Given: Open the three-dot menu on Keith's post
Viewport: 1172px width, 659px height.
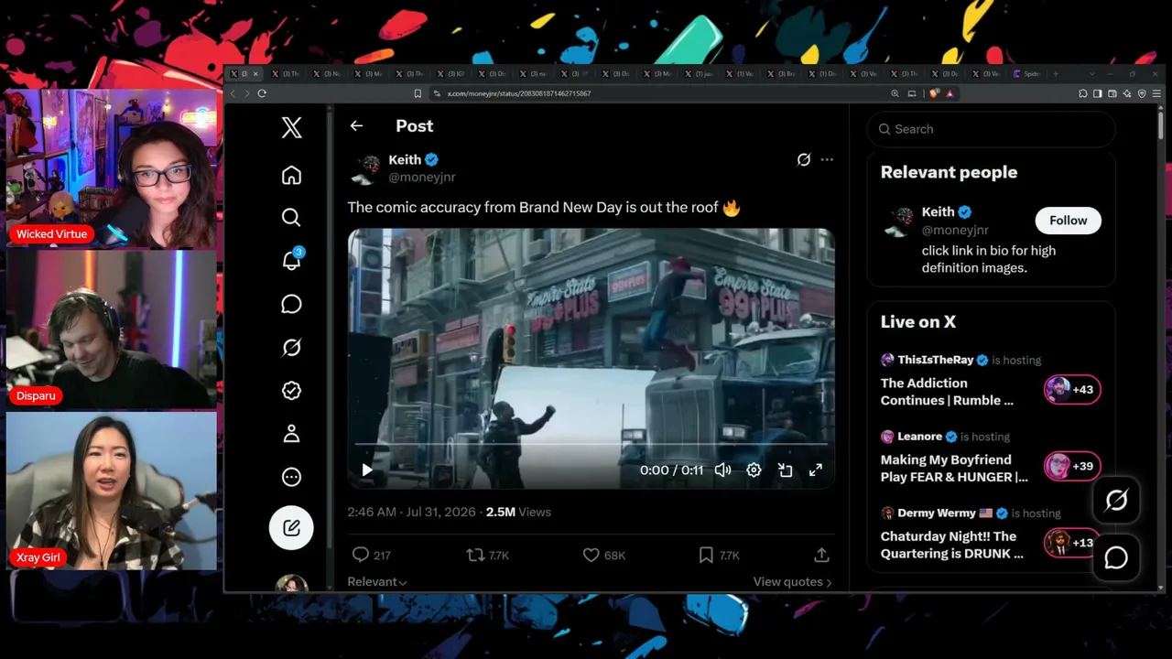Looking at the screenshot, I should pyautogui.click(x=827, y=159).
